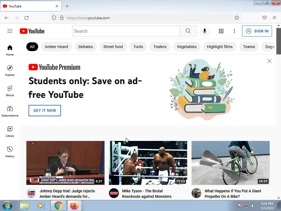Image resolution: width=281 pixels, height=211 pixels.
Task: Bookmark this page with star icon
Action: (x=237, y=18)
